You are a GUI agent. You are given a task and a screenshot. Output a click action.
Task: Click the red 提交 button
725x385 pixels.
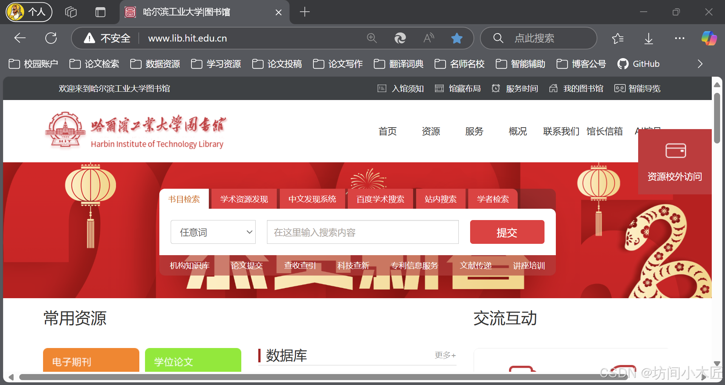pyautogui.click(x=507, y=232)
